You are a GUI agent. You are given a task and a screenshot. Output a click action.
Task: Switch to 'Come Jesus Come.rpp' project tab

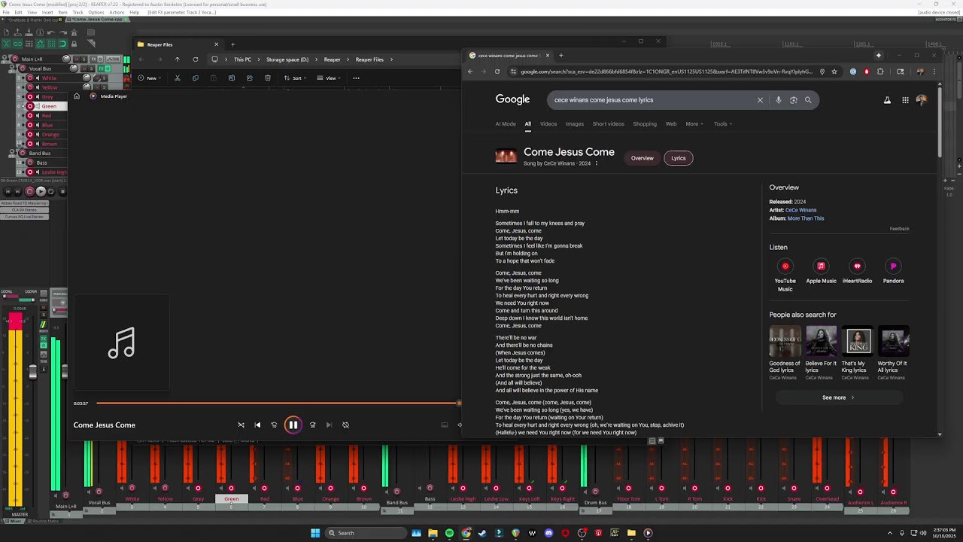[x=98, y=19]
